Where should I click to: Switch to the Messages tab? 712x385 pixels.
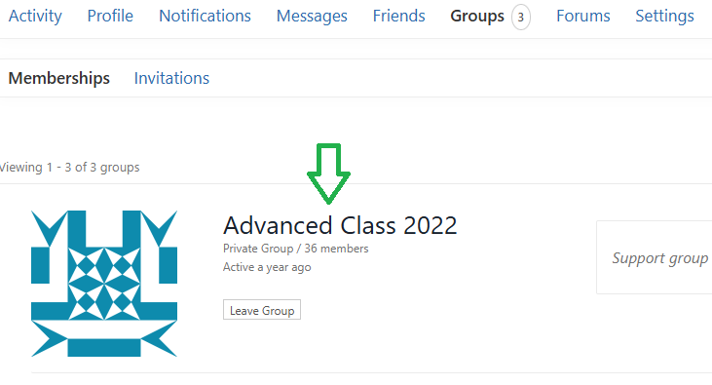[x=312, y=16]
